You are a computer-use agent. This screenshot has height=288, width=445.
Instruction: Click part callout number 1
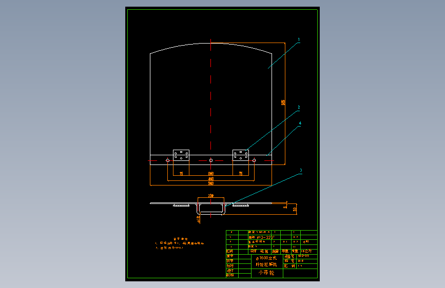click(299, 39)
